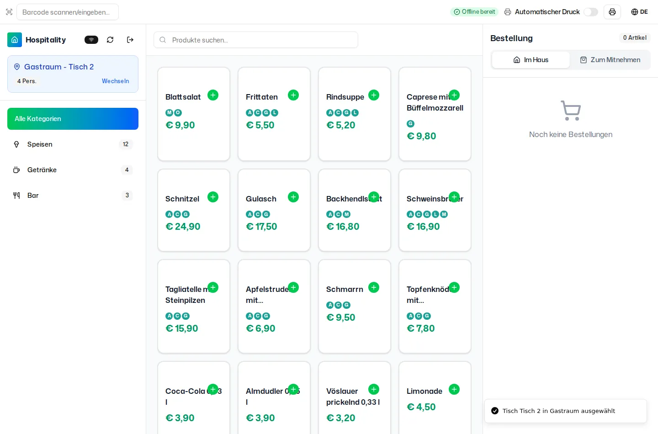This screenshot has height=434, width=658.
Task: Add Schnitzel with its plus icon
Action: coord(213,197)
